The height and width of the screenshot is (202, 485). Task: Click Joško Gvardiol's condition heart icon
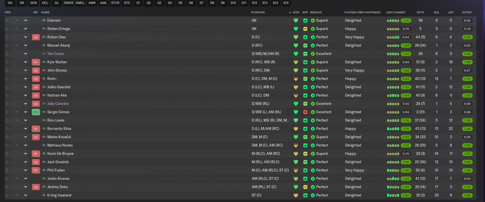click(296, 87)
